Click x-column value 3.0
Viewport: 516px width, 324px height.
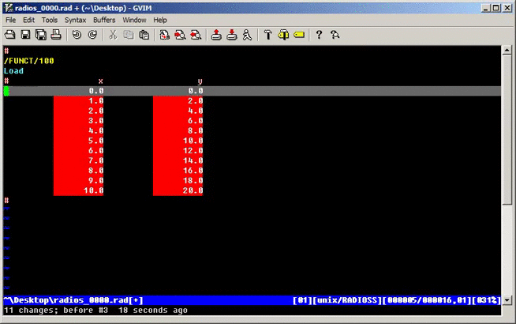(x=96, y=121)
